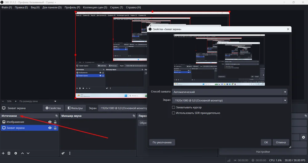This screenshot has height=163, width=308.
Task: Toggle visibility of Изображение source
Action: coord(50,122)
